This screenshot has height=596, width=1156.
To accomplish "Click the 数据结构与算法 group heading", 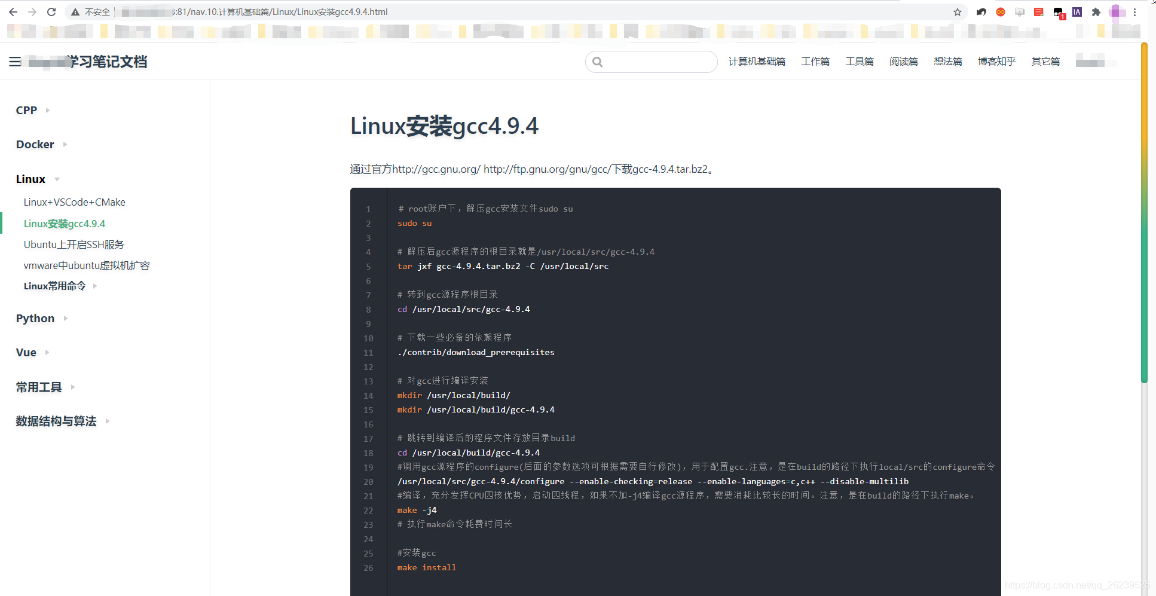I will pyautogui.click(x=56, y=421).
